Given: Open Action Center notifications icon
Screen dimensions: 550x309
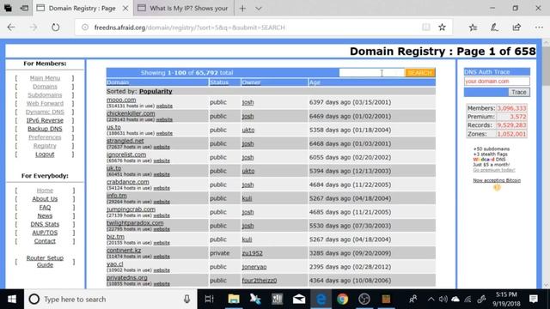Looking at the screenshot, I should coord(534,300).
